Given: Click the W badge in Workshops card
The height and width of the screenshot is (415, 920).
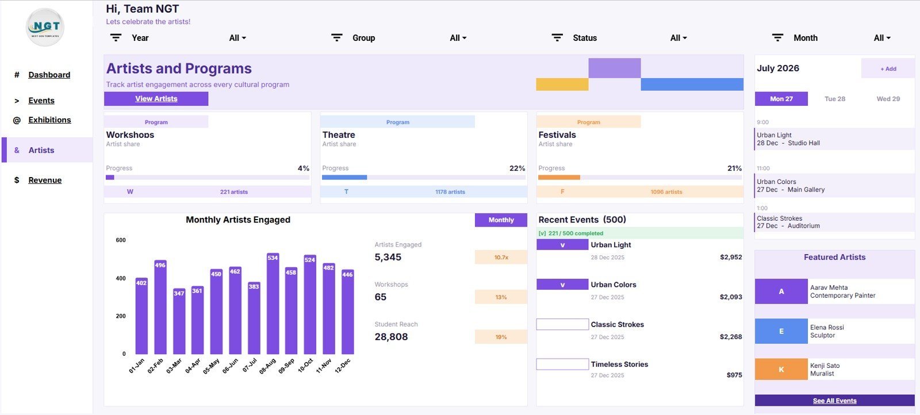Looking at the screenshot, I should [130, 192].
